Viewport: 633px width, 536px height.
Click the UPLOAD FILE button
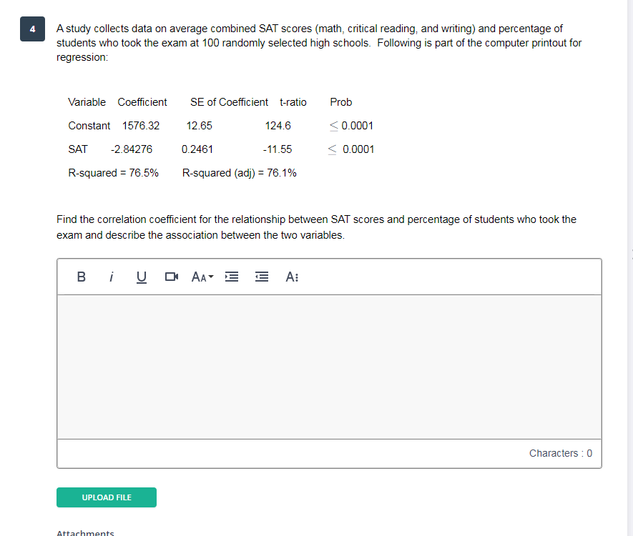click(106, 497)
